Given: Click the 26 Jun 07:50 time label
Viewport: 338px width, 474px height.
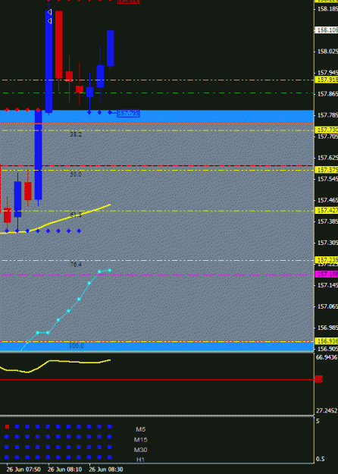Looking at the screenshot, I should (x=23, y=469).
